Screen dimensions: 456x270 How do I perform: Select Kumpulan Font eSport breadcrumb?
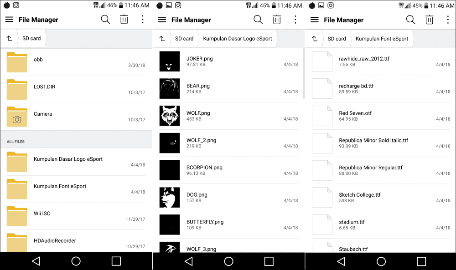[382, 39]
